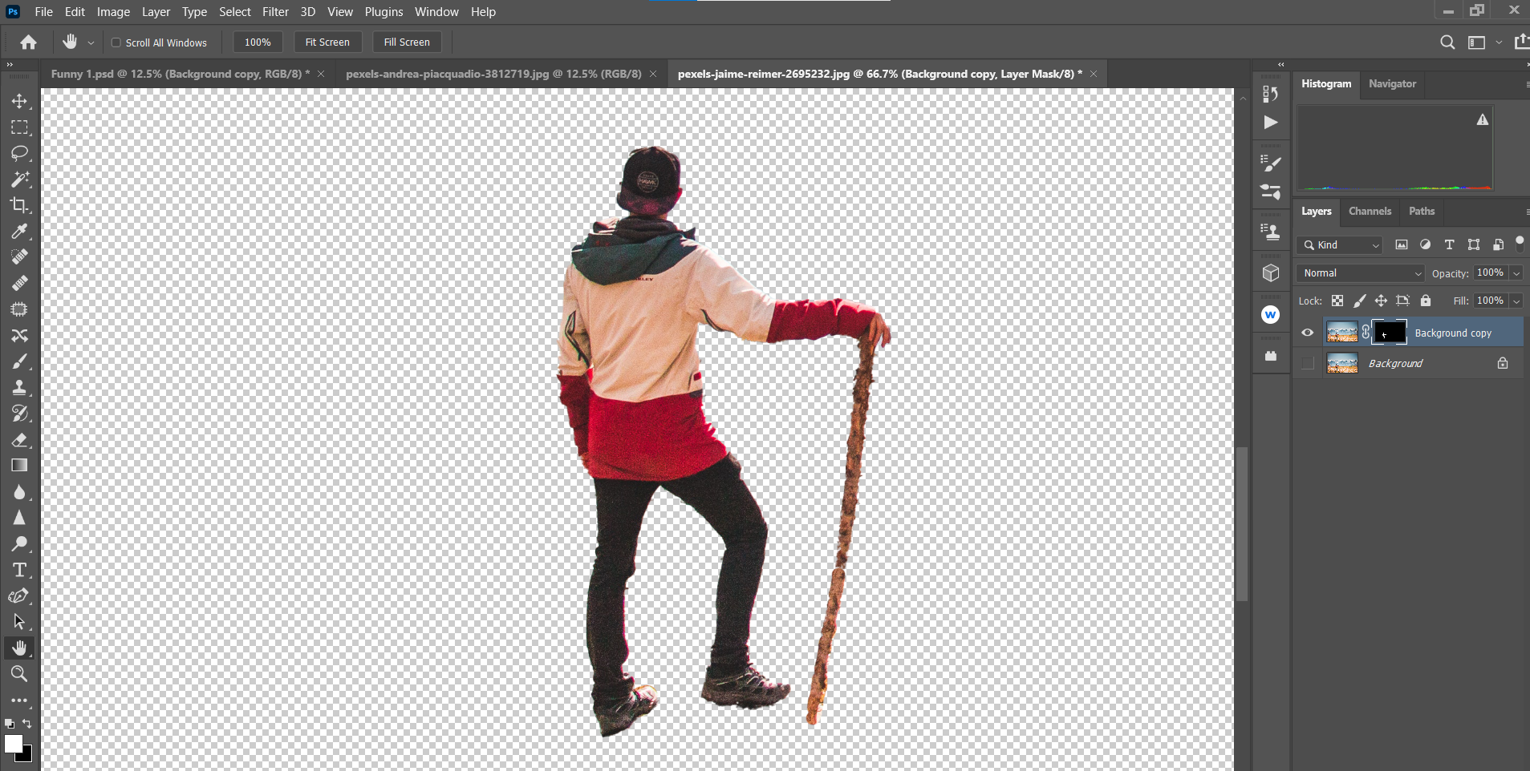Click the Background copy layer mask thumbnail
The width and height of the screenshot is (1530, 771).
click(1390, 332)
